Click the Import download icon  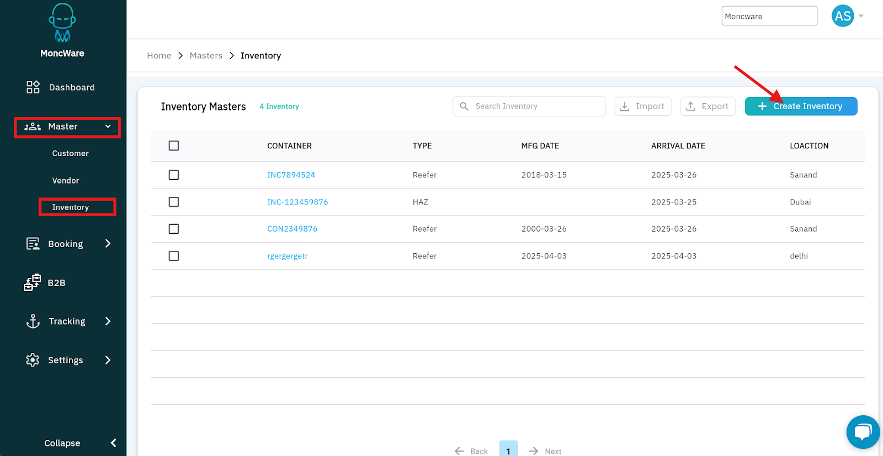coord(625,106)
